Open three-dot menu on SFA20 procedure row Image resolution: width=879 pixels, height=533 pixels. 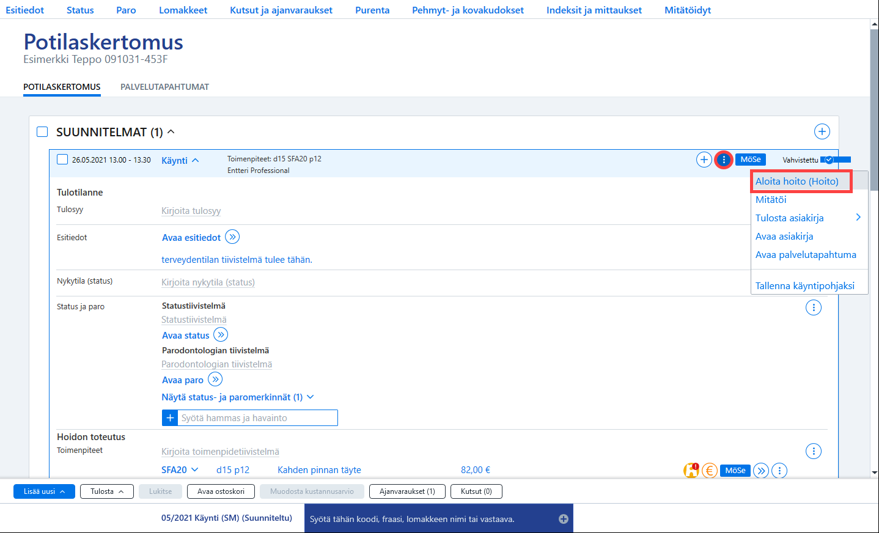pos(779,471)
